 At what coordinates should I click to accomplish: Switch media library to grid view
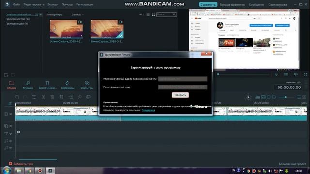(153, 14)
